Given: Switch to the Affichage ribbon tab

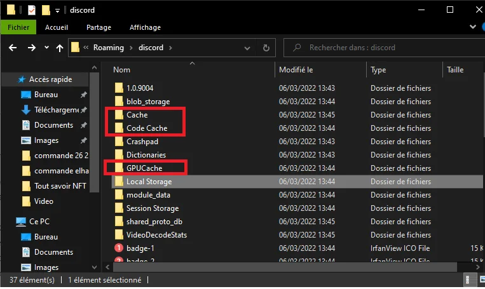Looking at the screenshot, I should (144, 27).
